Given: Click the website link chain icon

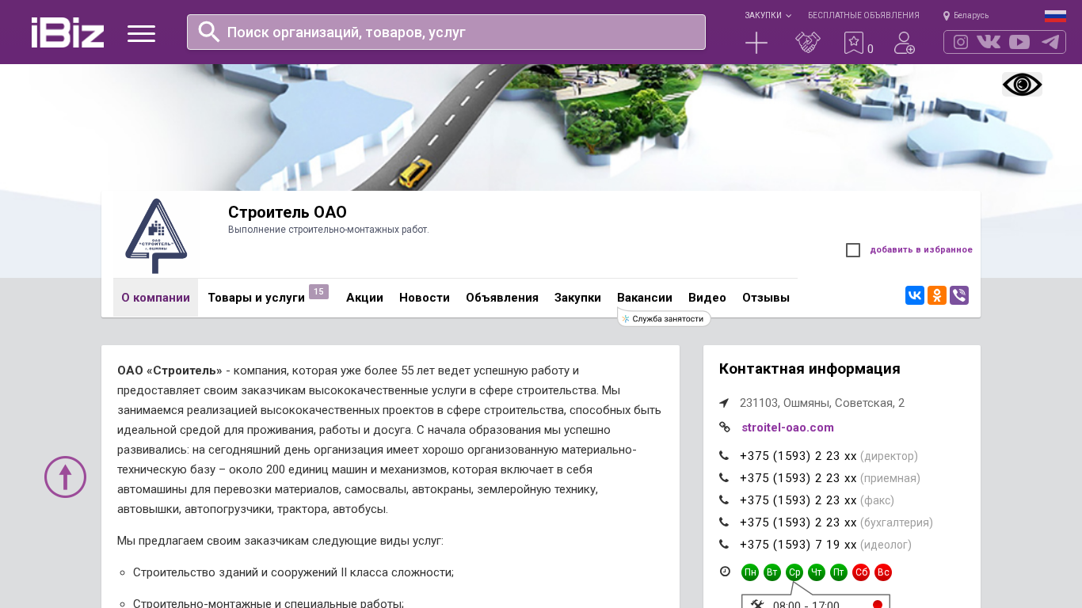Looking at the screenshot, I should 724,427.
